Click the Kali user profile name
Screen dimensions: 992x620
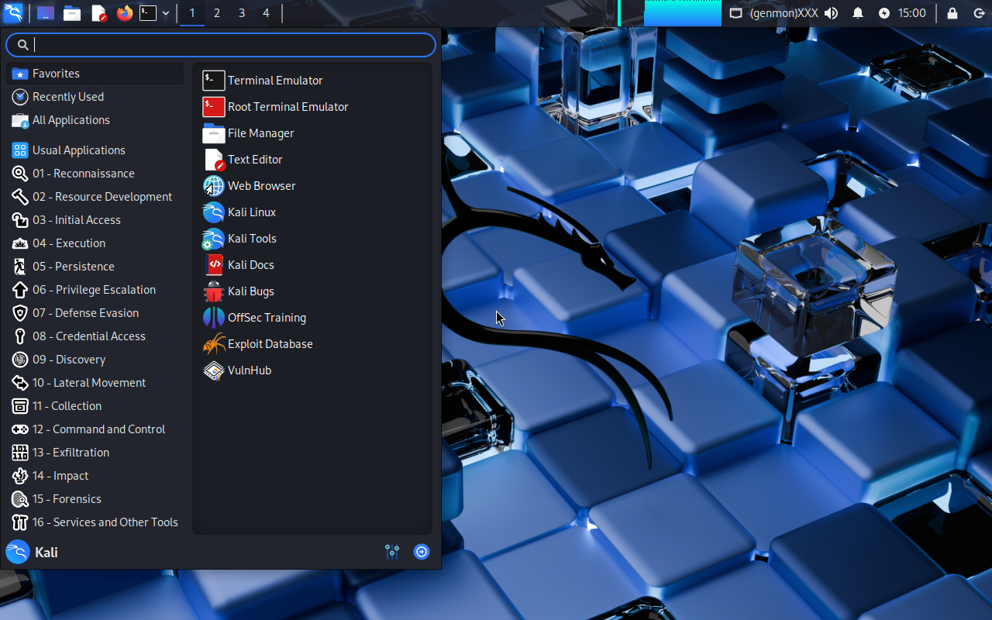(x=46, y=553)
